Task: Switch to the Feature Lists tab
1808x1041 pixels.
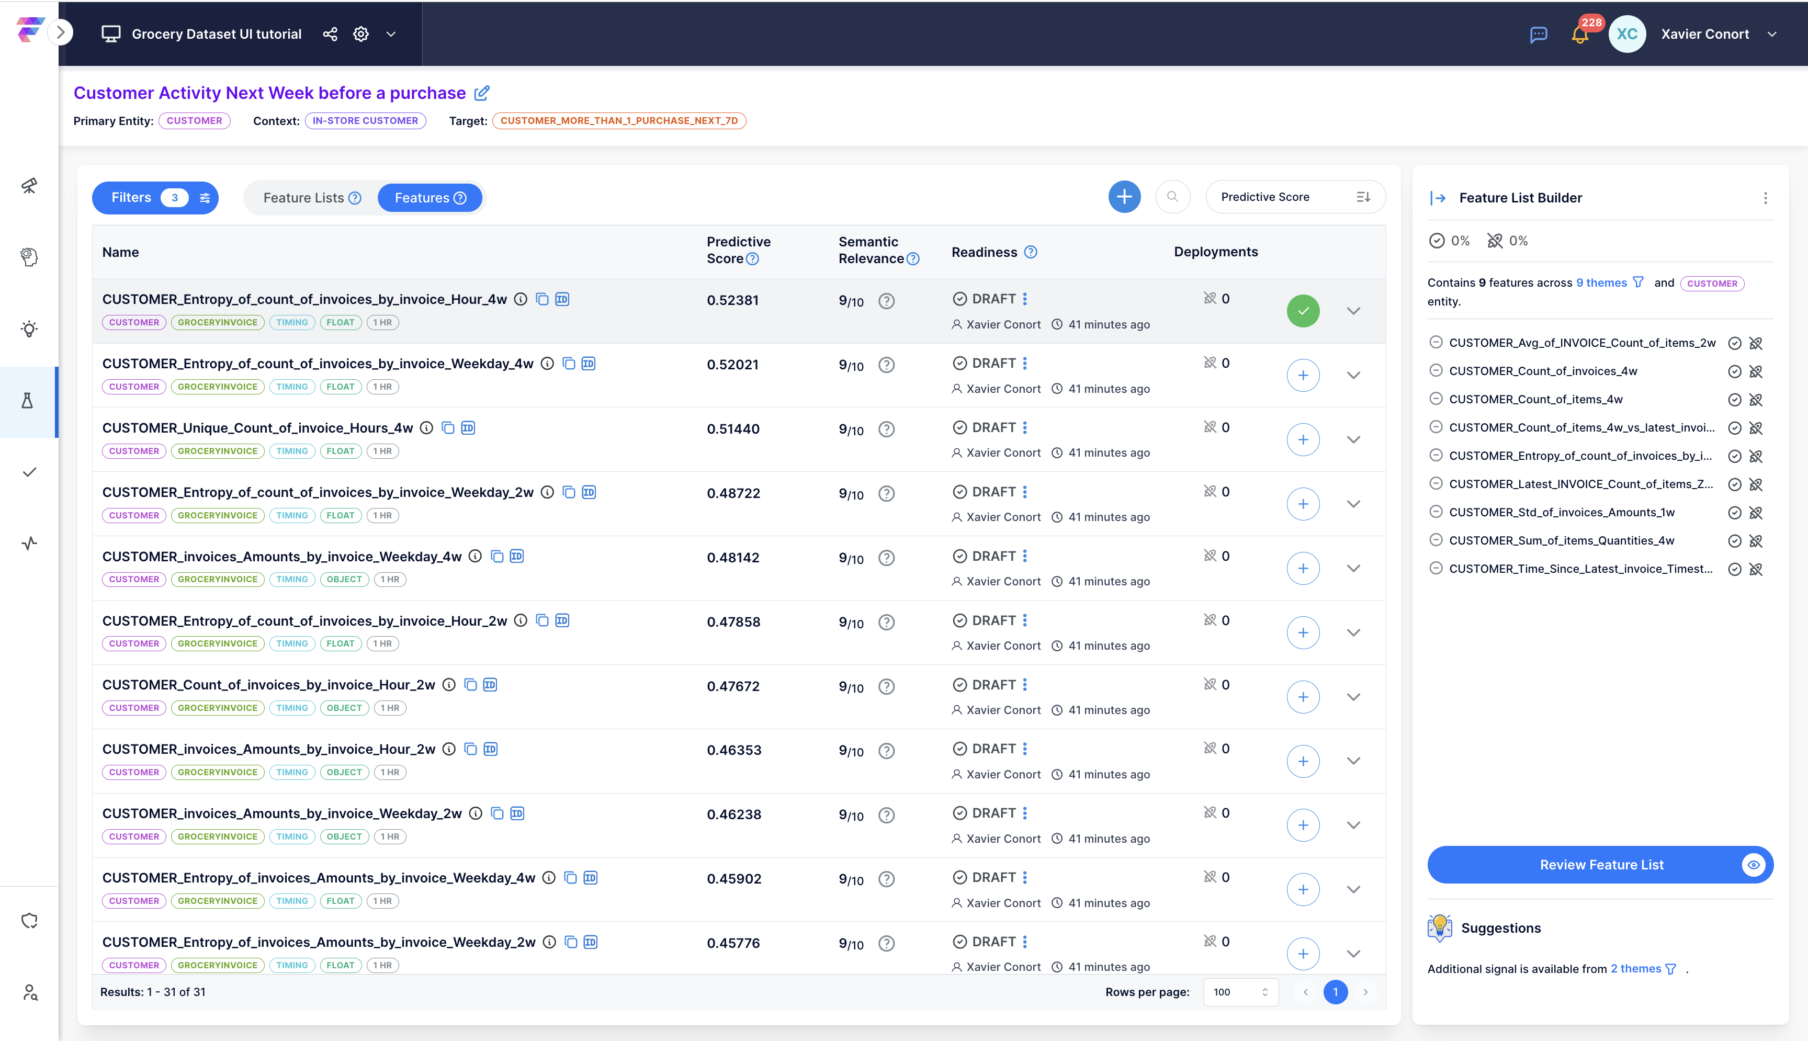Action: pyautogui.click(x=312, y=198)
